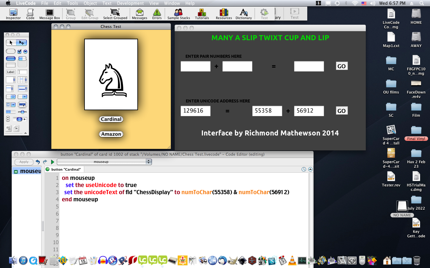Image resolution: width=430 pixels, height=268 pixels.
Task: Pick the radio button tool in palette
Action: tap(25, 52)
